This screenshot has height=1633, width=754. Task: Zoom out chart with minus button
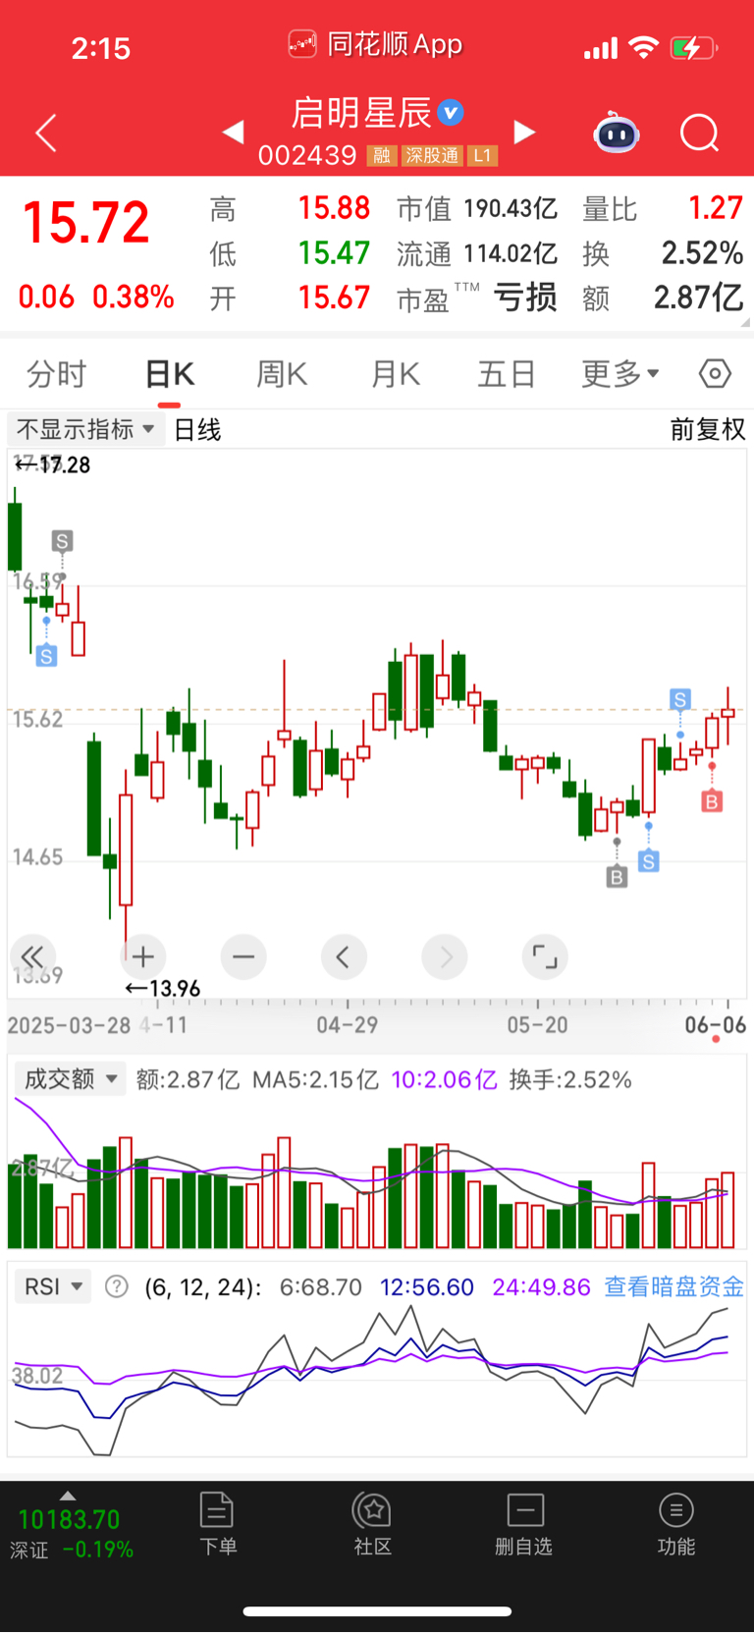tap(243, 956)
